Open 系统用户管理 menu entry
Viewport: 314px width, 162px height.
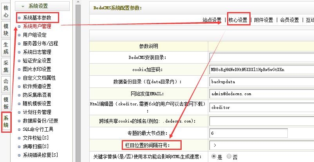point(37,26)
